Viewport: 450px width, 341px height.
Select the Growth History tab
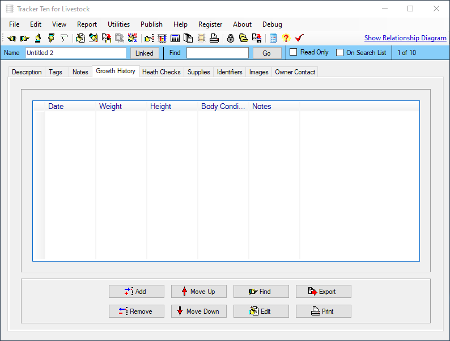pyautogui.click(x=116, y=71)
